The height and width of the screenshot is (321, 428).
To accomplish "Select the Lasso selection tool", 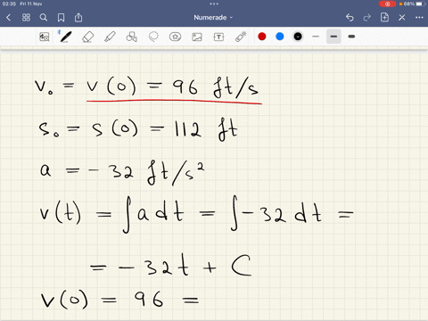I will [153, 37].
